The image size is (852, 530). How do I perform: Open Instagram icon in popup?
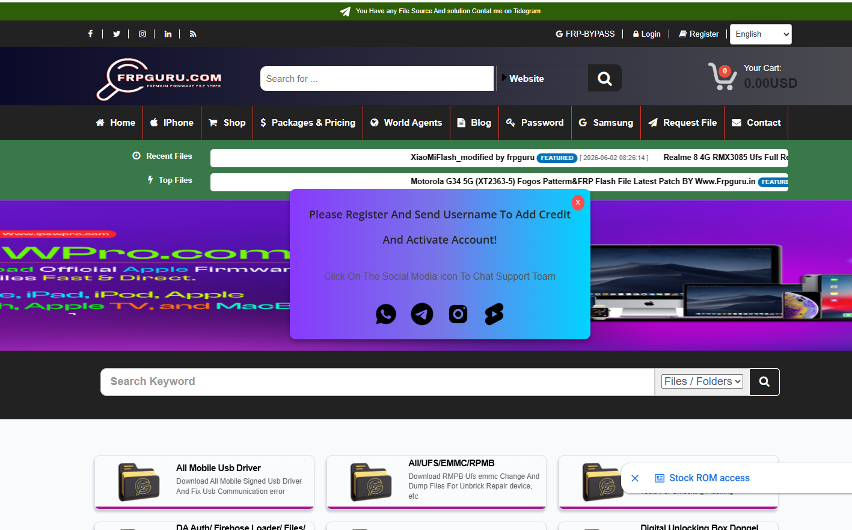pyautogui.click(x=458, y=314)
